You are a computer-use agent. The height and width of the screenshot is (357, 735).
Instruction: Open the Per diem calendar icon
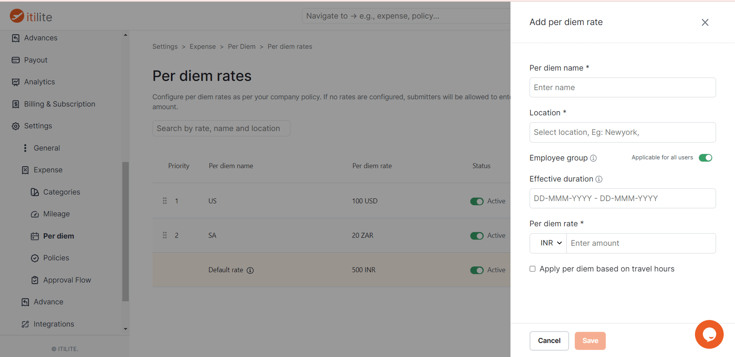click(35, 236)
